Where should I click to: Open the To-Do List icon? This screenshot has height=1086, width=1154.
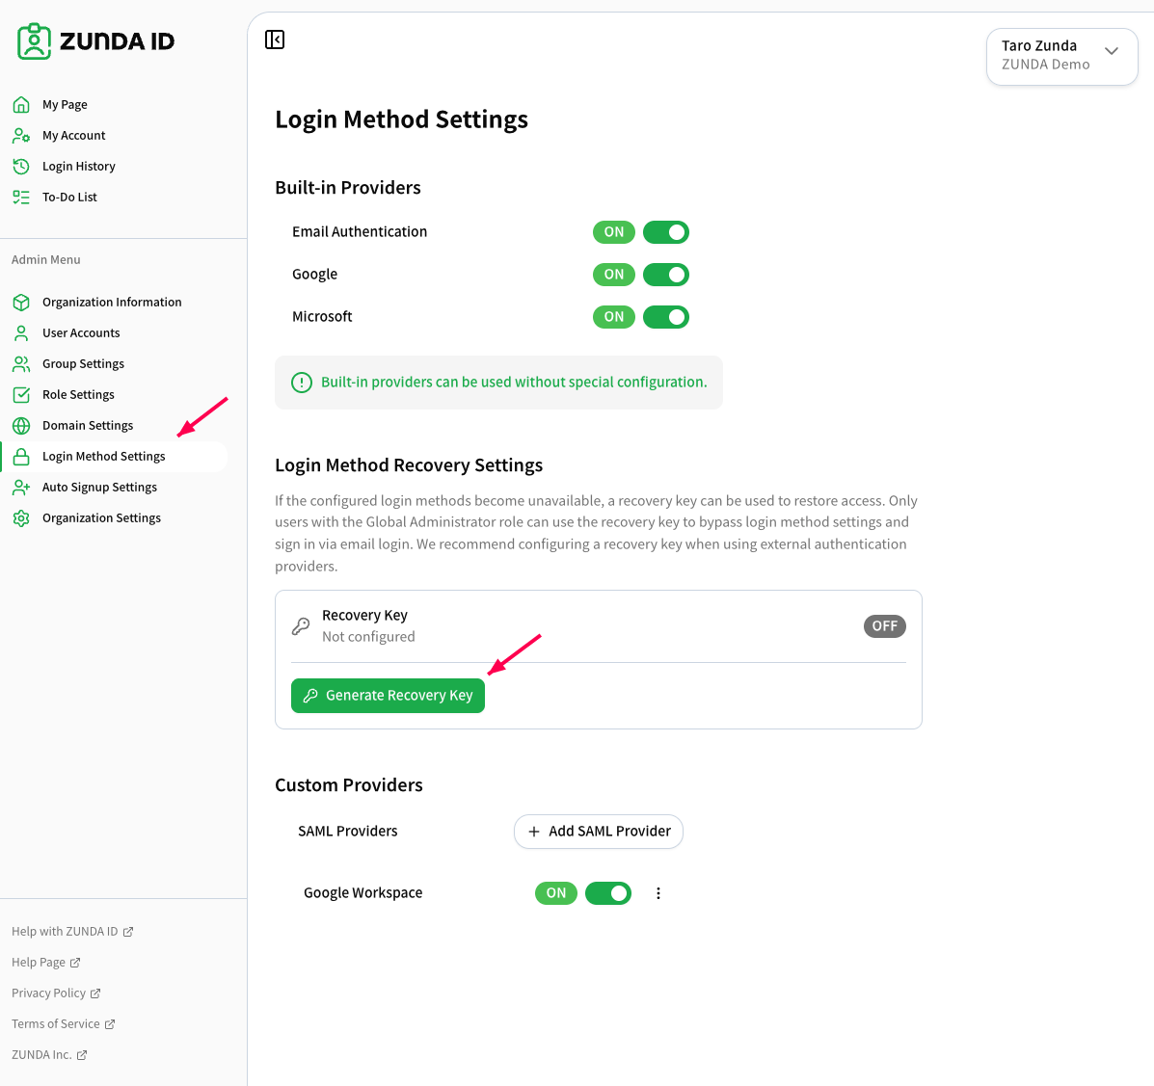pyautogui.click(x=21, y=198)
